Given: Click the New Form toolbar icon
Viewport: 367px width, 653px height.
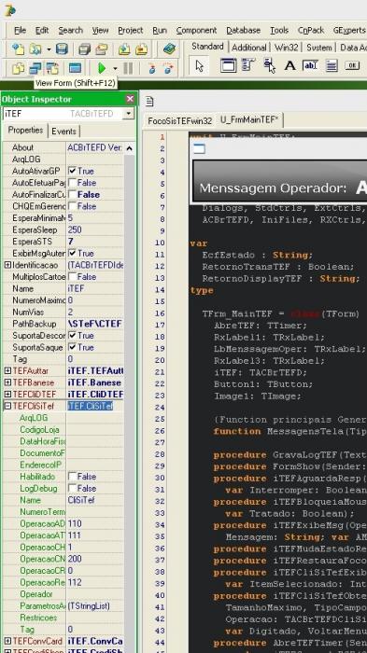Looking at the screenshot, I should point(75,68).
